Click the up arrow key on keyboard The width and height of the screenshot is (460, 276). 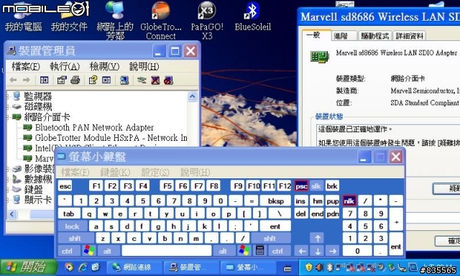(x=318, y=238)
